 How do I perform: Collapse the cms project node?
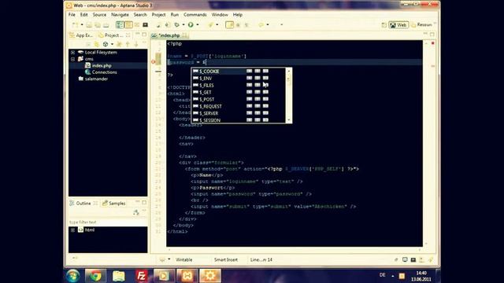tap(72, 59)
